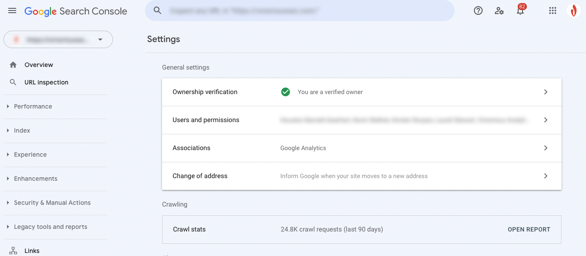Click the profile avatar icon
Viewport: 586px width, 256px height.
[574, 11]
